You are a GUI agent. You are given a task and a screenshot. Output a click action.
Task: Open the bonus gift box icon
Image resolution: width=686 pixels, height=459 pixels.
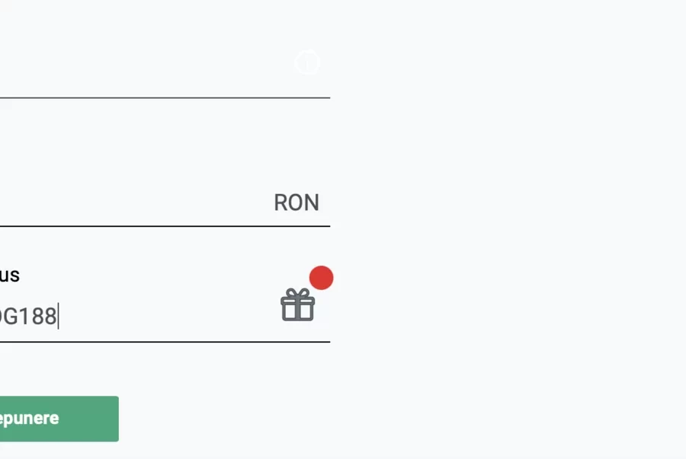[x=297, y=304]
